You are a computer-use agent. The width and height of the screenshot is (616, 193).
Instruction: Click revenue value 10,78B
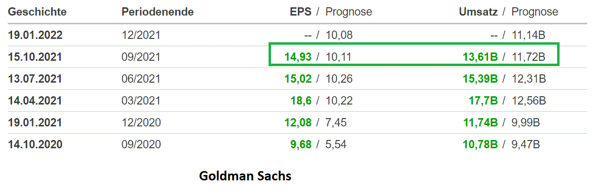tap(480, 144)
